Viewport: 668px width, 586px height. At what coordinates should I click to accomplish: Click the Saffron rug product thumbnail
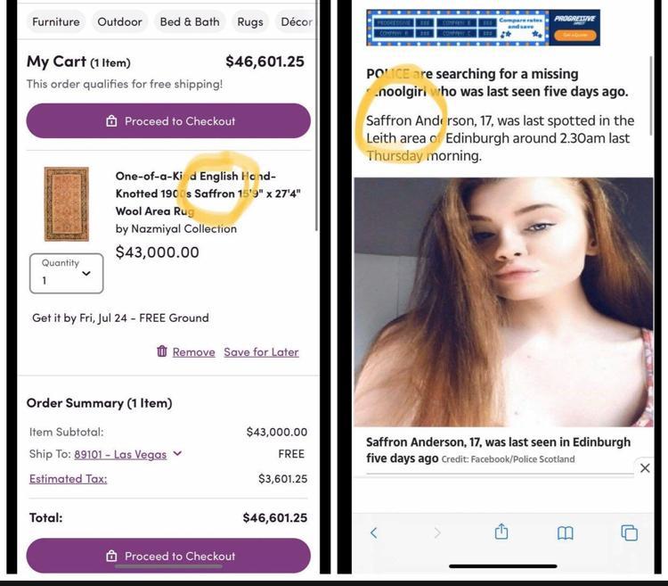[x=67, y=204]
